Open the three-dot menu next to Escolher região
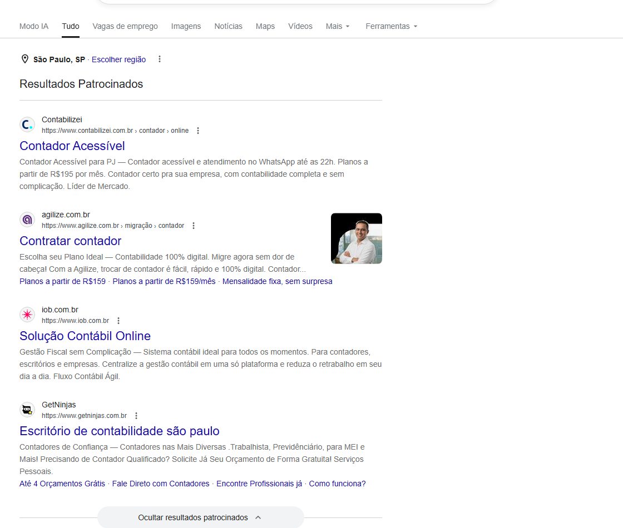 (x=159, y=59)
